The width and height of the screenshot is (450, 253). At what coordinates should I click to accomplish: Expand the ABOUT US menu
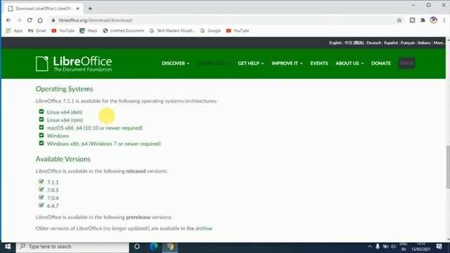349,63
